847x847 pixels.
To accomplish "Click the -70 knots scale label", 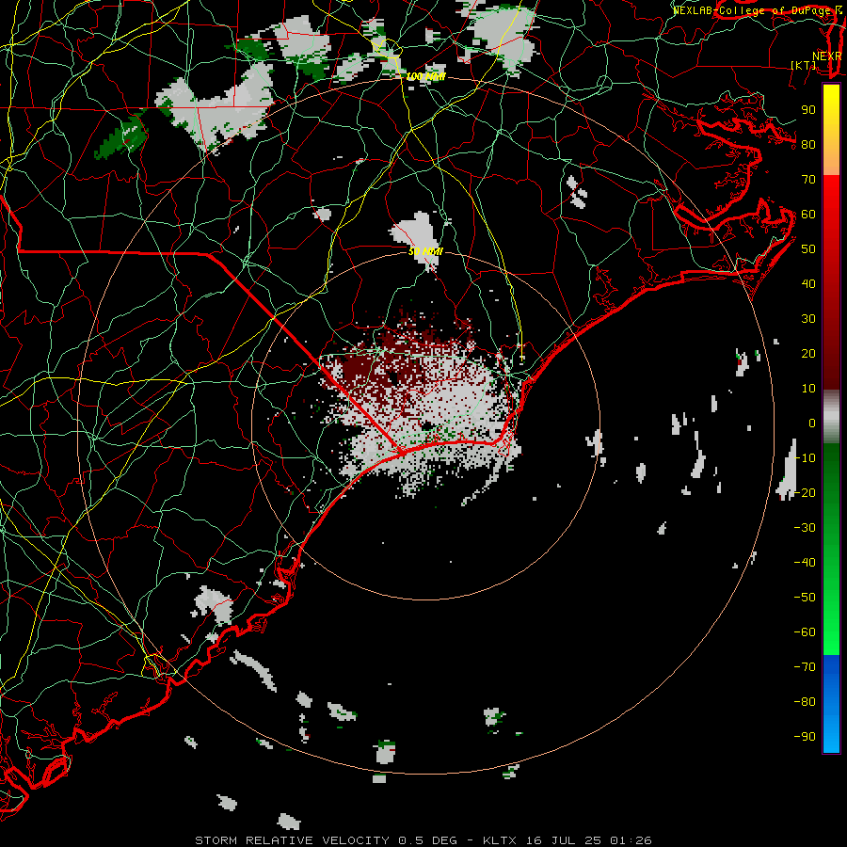I will [805, 667].
